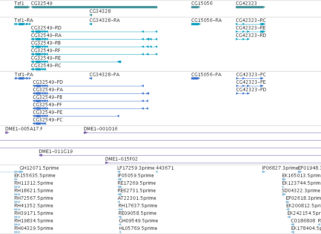Image resolution: width=321 pixels, height=234 pixels.
Task: Click the RH39171.5prime EST glyph
Action: tap(17, 217)
